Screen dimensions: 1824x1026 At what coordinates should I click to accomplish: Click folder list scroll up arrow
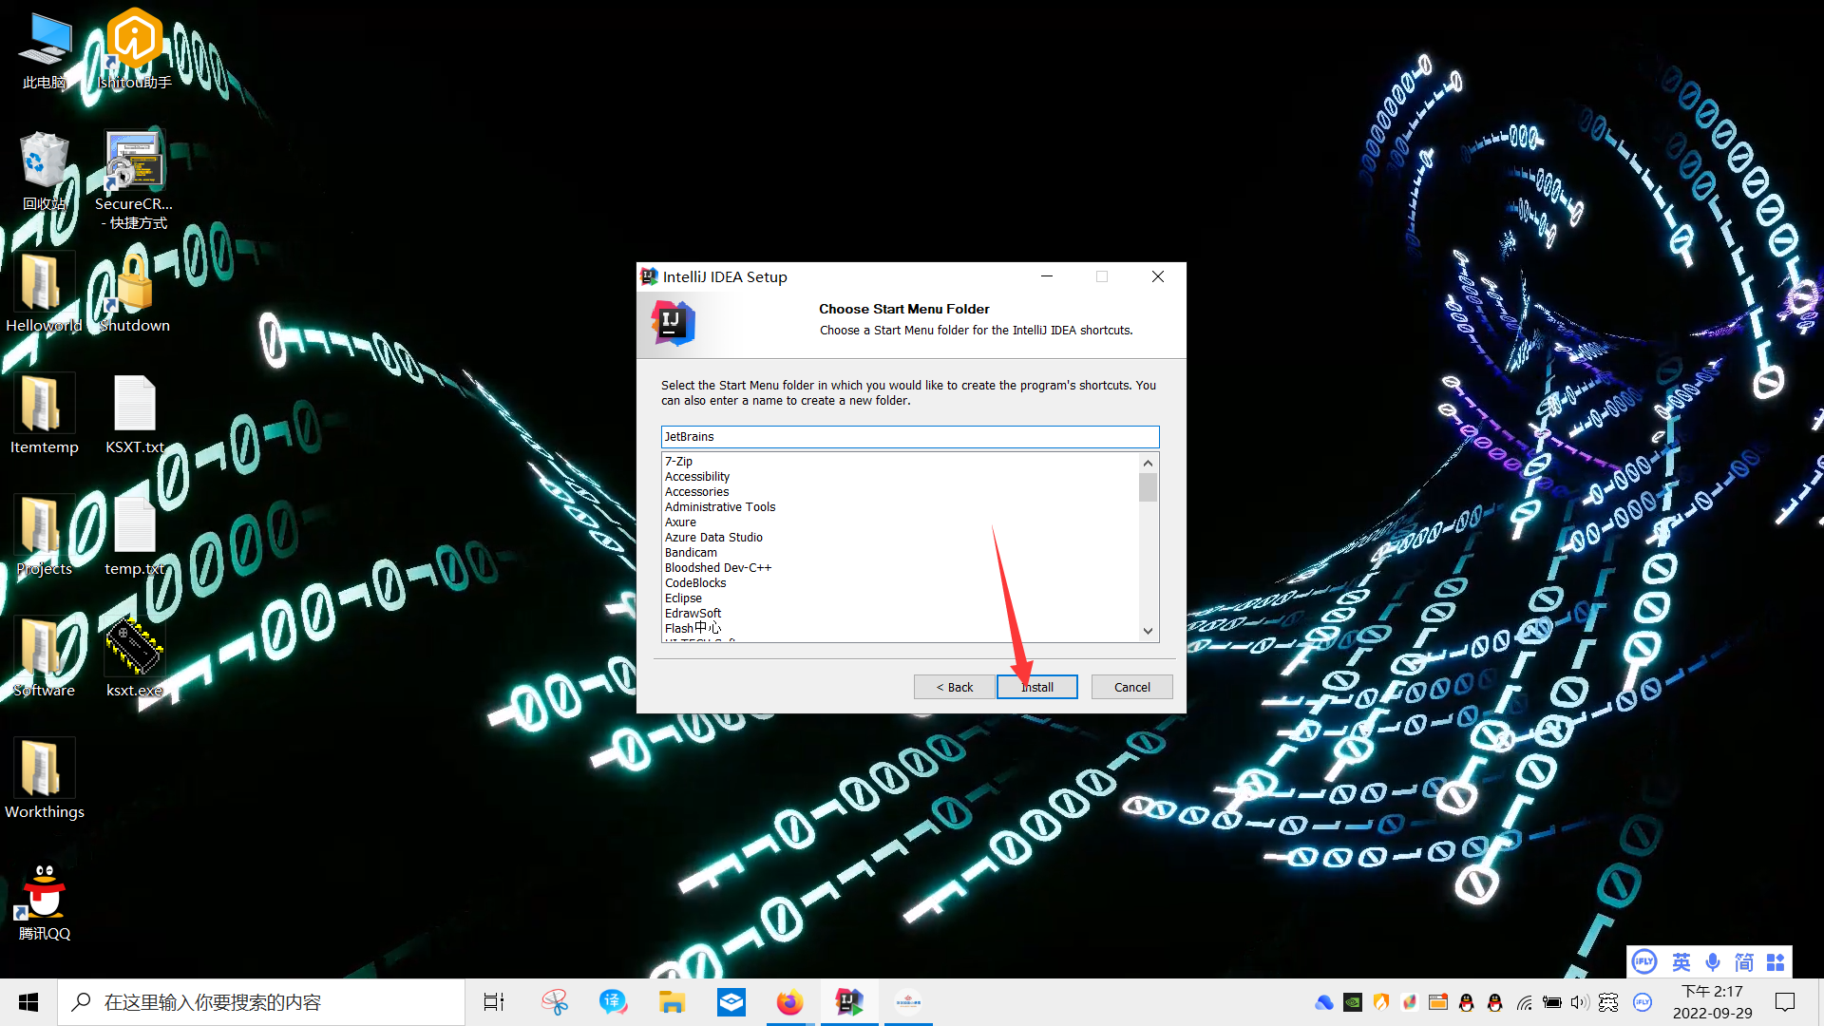coord(1148,463)
